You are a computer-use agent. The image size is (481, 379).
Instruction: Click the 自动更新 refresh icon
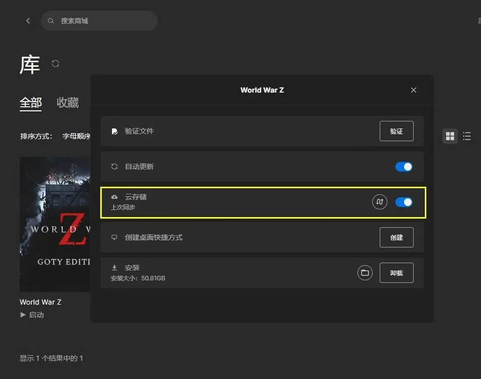click(114, 166)
